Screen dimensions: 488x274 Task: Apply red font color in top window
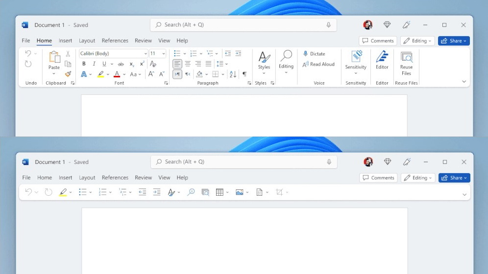pos(117,74)
